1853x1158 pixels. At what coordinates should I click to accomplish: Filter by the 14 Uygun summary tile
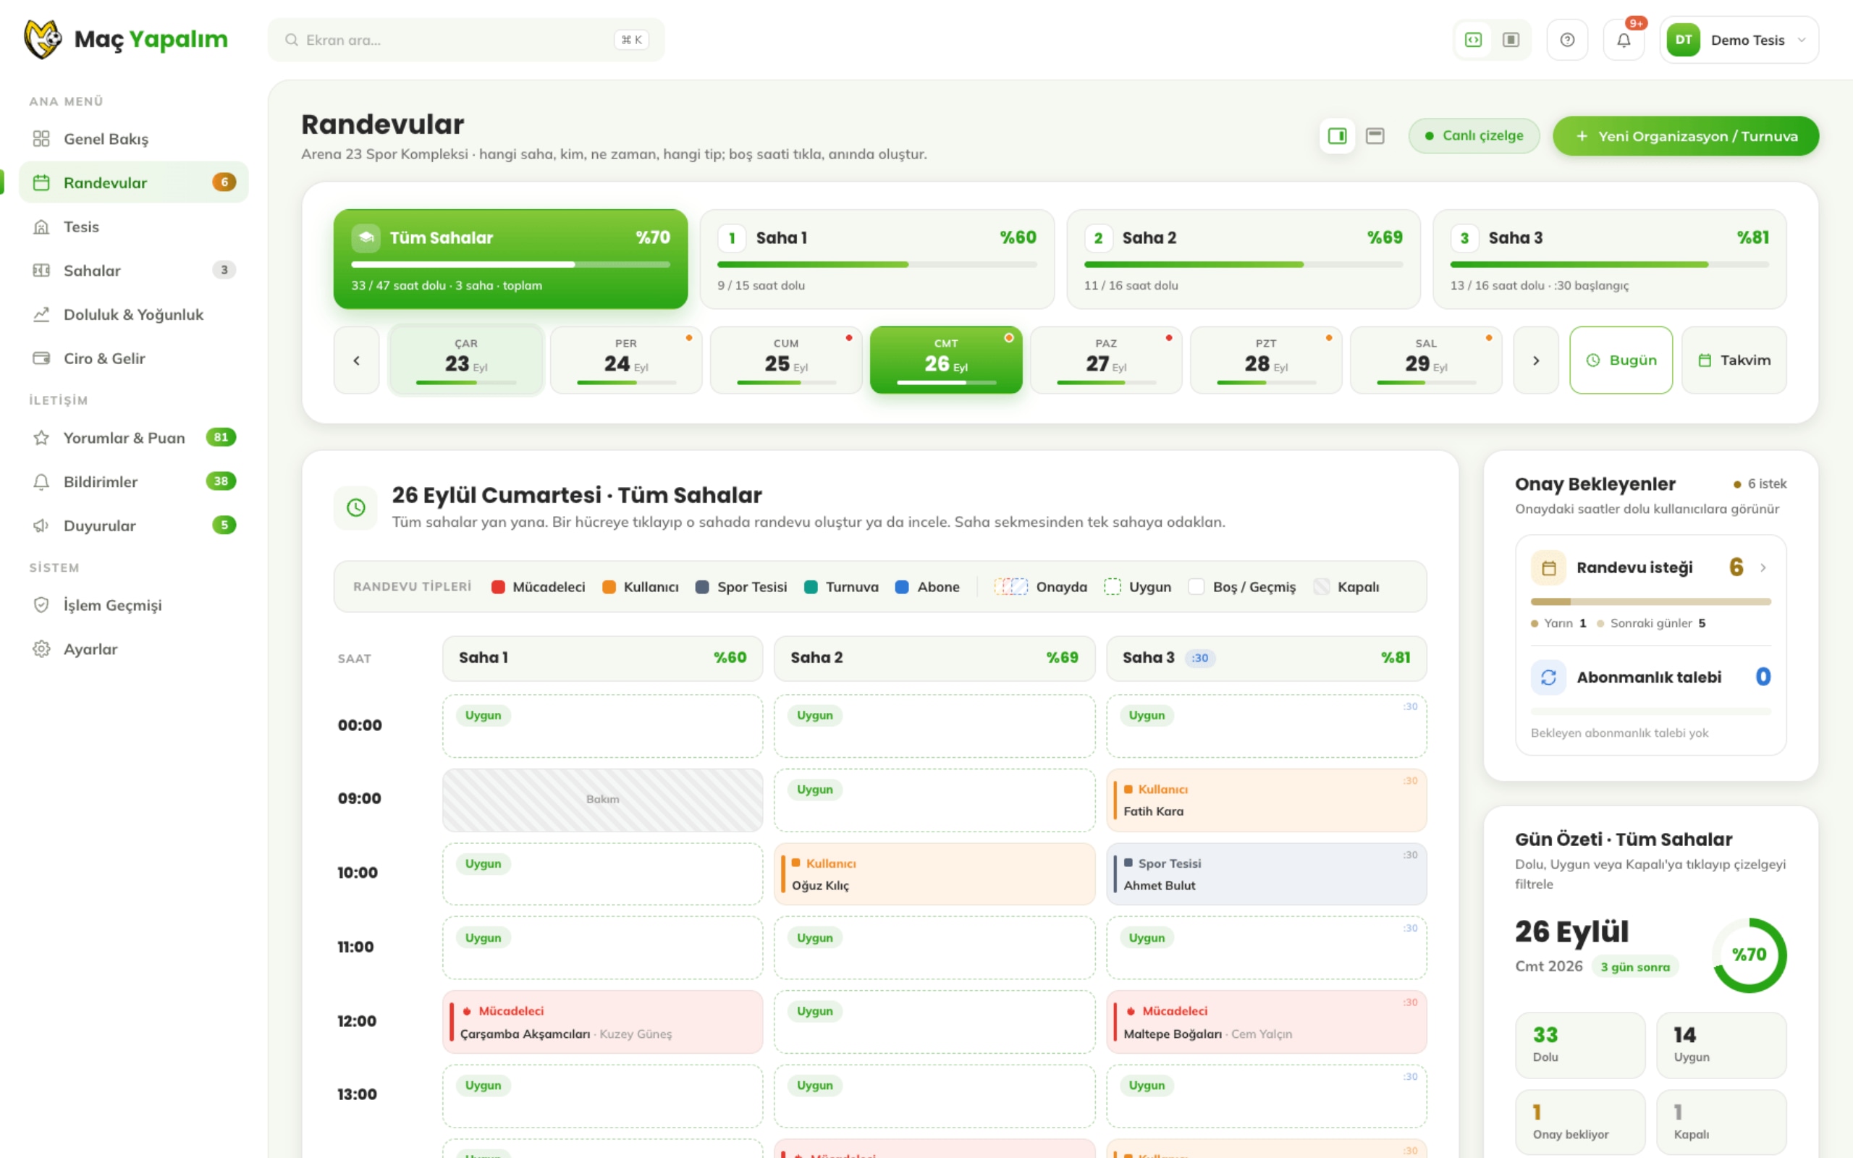click(1721, 1044)
